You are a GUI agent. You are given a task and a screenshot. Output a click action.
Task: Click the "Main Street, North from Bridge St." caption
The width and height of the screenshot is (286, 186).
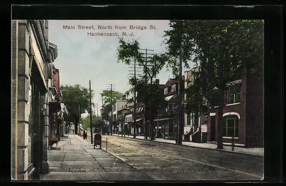coord(109,27)
